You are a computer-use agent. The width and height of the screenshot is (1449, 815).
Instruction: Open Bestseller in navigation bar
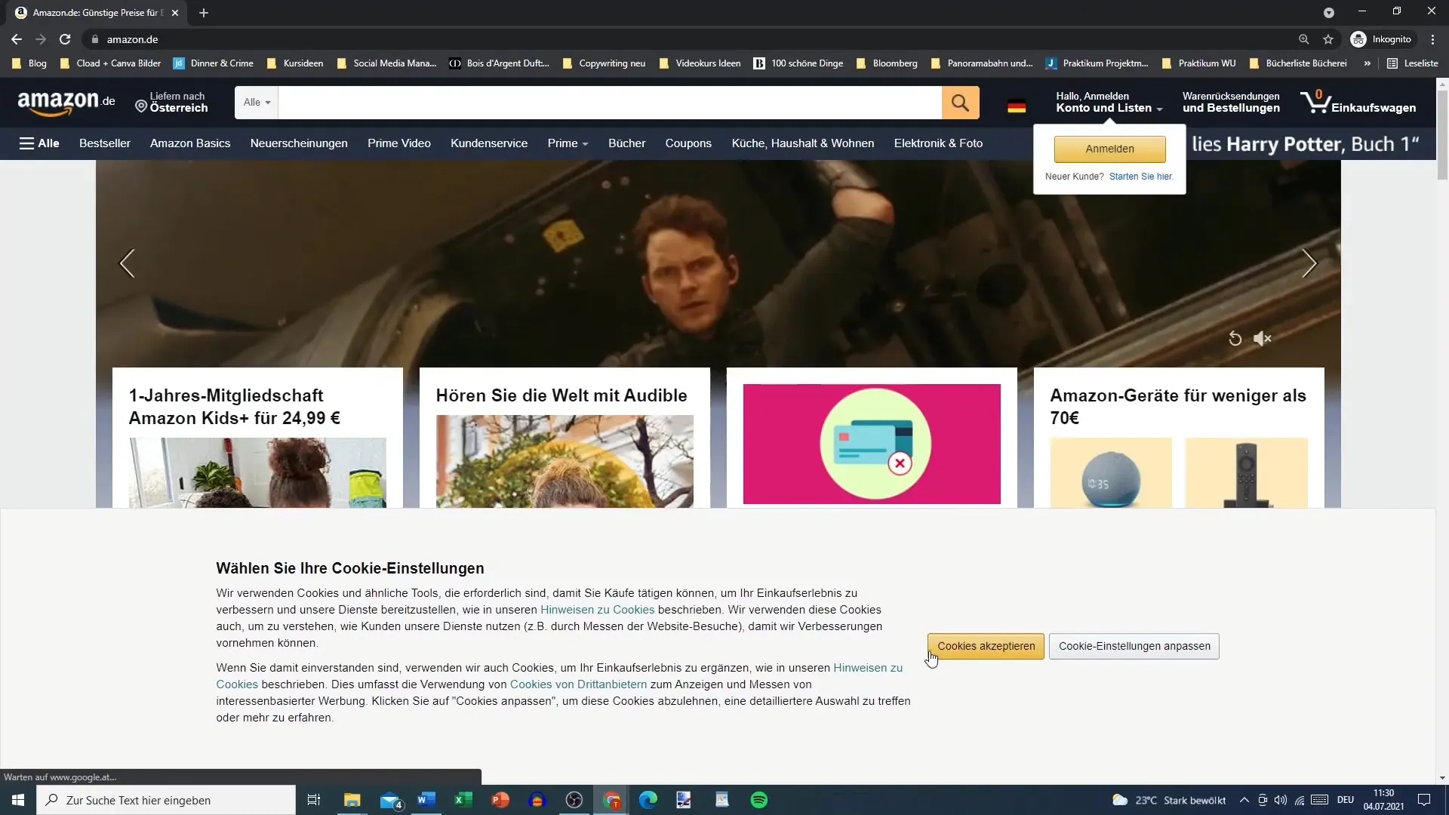click(105, 143)
